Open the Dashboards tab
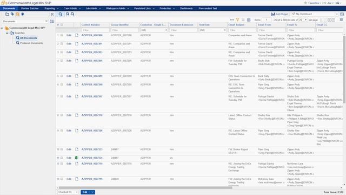Image resolution: width=346 pixels, height=195 pixels. [186, 9]
